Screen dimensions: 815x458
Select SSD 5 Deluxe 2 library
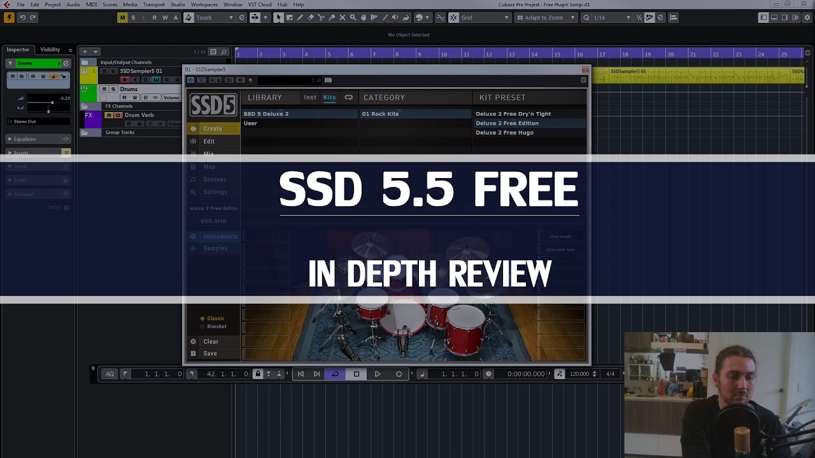point(300,114)
